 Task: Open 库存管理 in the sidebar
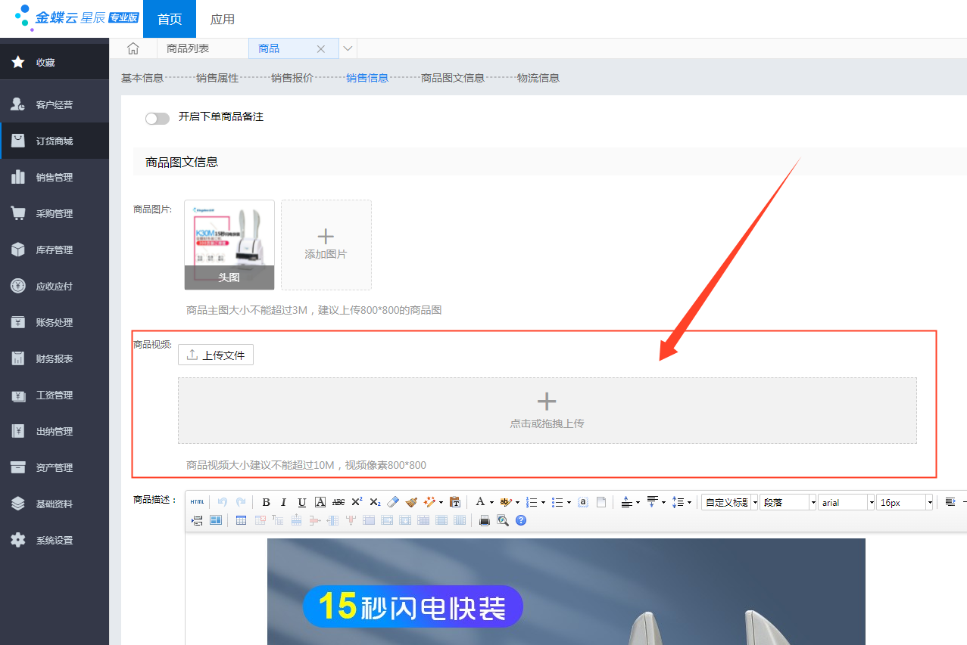pyautogui.click(x=55, y=250)
